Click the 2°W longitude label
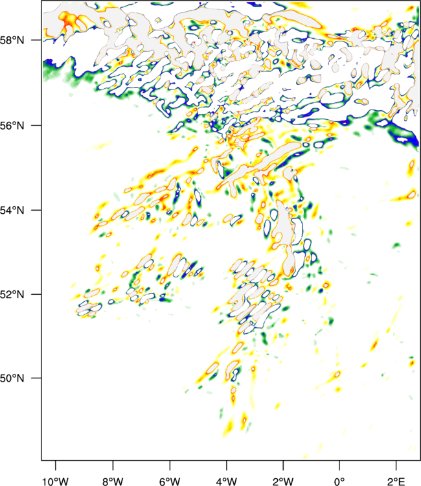 click(283, 481)
